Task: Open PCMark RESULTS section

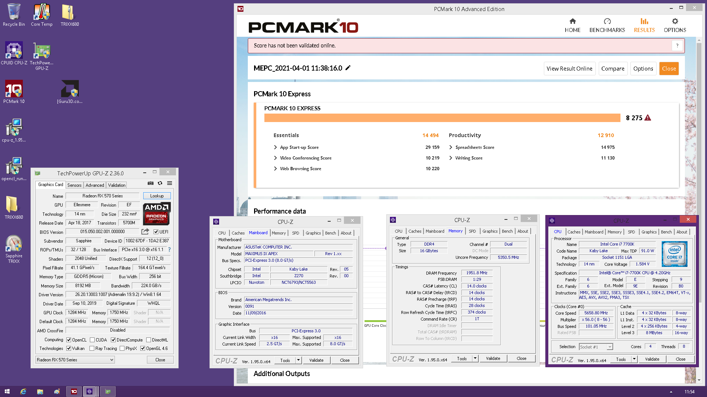Action: coord(644,25)
